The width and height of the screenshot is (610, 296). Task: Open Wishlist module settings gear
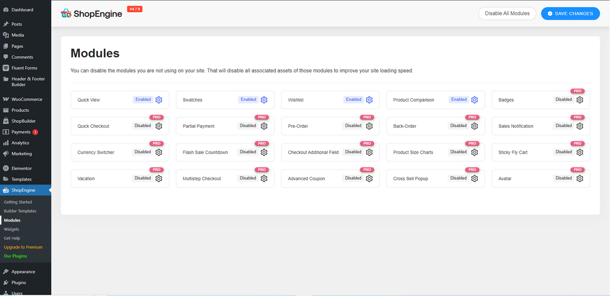tap(369, 100)
